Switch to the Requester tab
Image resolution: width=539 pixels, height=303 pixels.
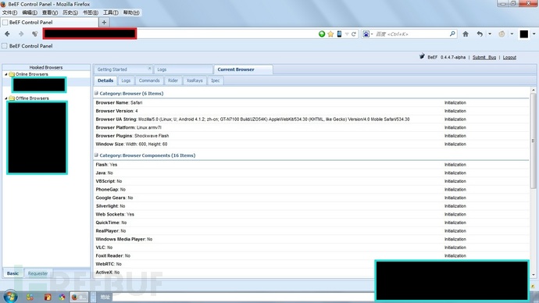point(37,273)
